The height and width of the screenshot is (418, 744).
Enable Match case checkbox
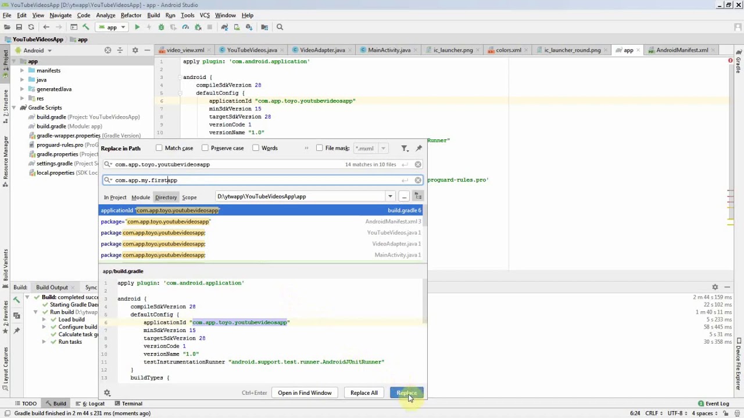[x=159, y=148]
